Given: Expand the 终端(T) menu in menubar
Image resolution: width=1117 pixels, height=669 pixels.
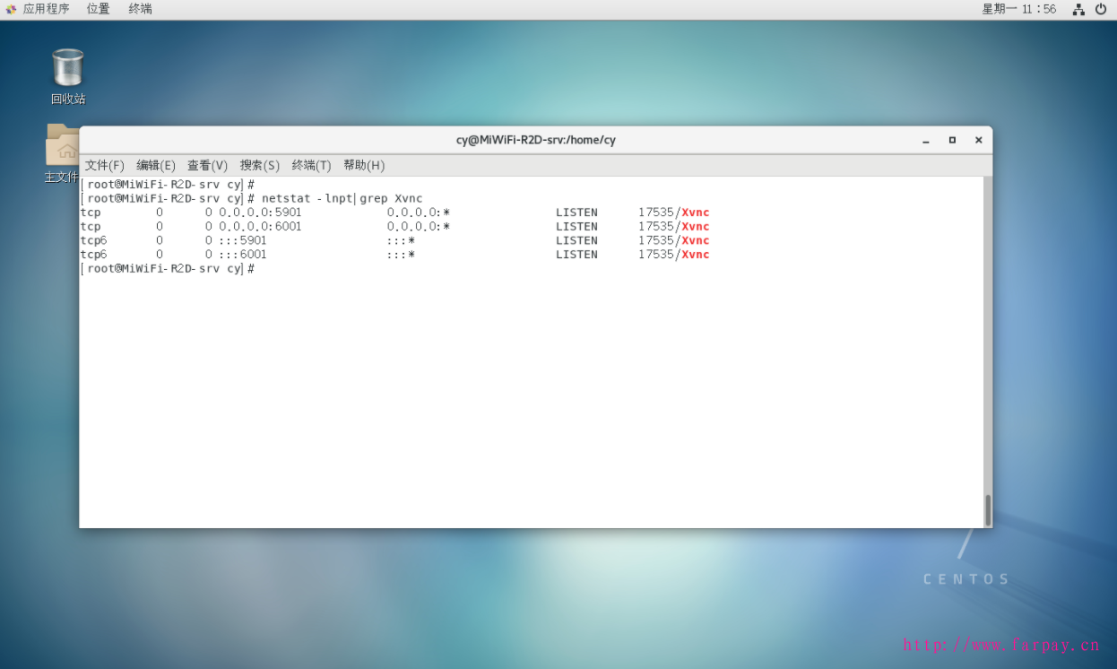Looking at the screenshot, I should (x=311, y=166).
